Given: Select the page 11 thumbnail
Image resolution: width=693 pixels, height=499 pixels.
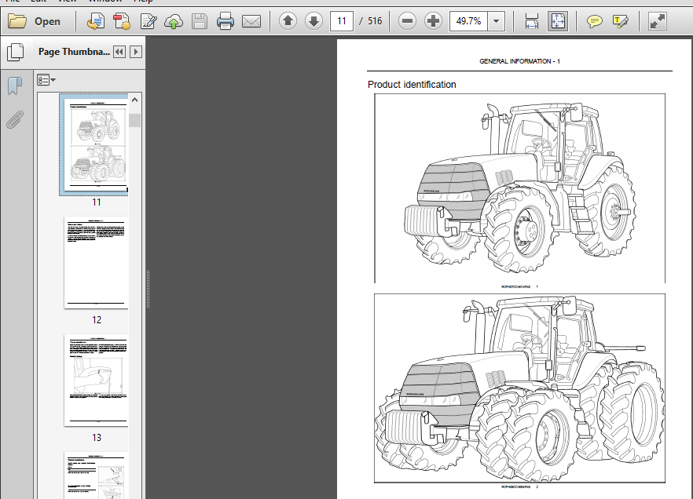Looking at the screenshot, I should 94,144.
